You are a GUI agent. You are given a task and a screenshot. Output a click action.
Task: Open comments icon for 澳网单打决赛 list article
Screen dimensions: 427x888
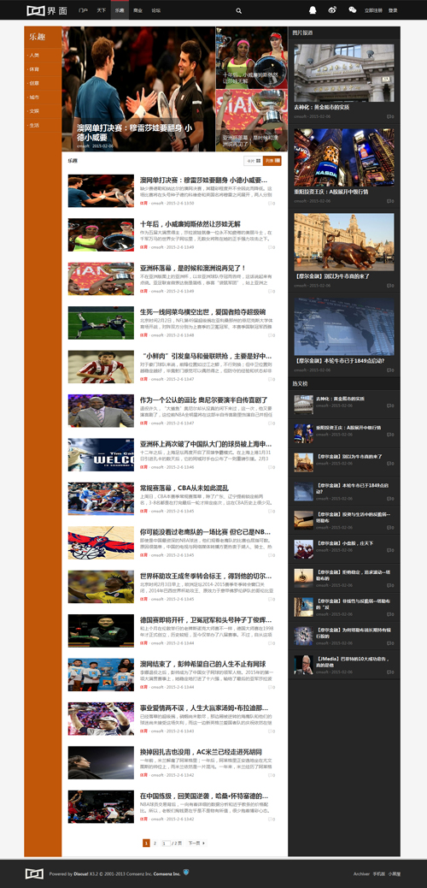(272, 203)
